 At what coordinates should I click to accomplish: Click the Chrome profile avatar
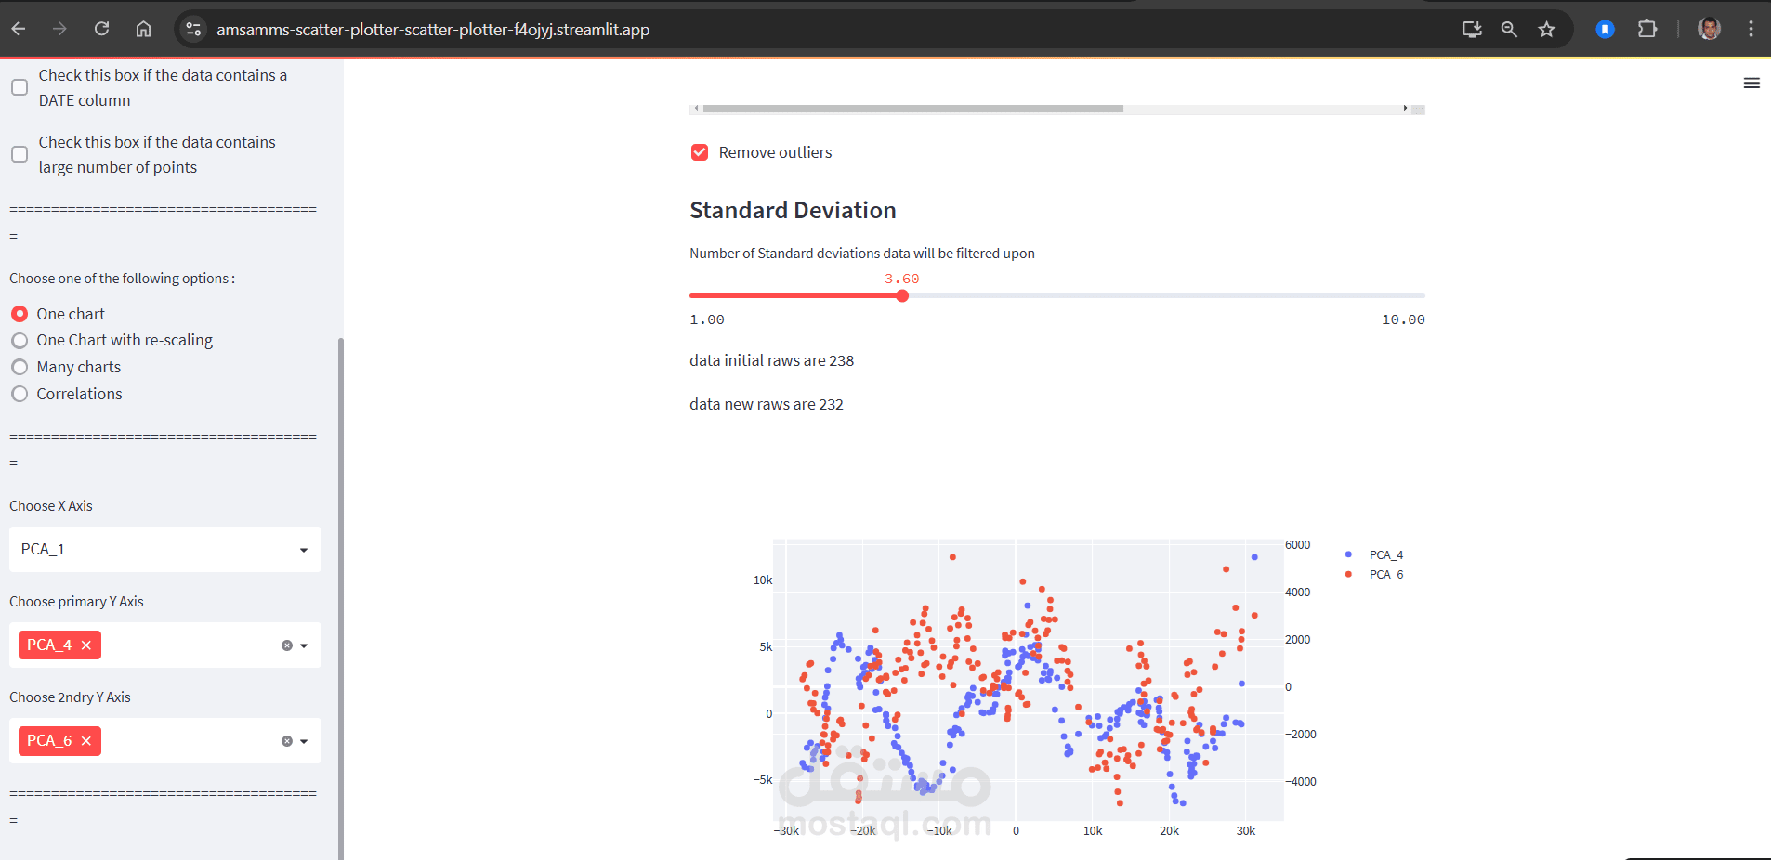[x=1709, y=29]
